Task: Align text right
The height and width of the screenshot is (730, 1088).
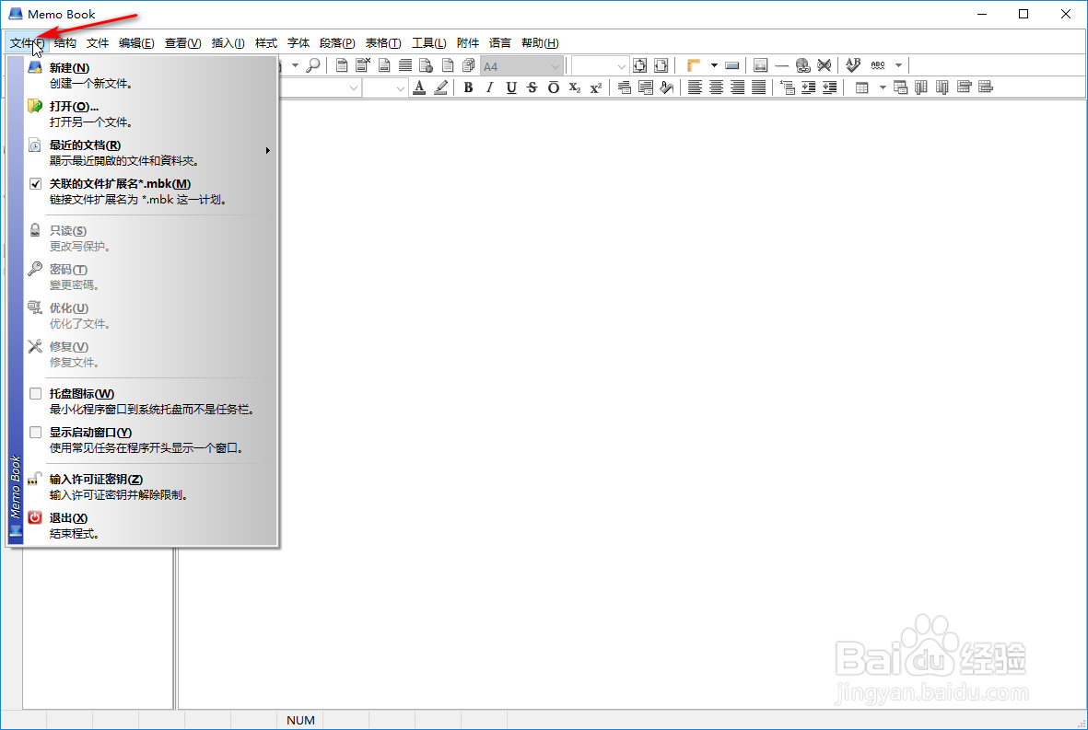Action: [x=738, y=87]
